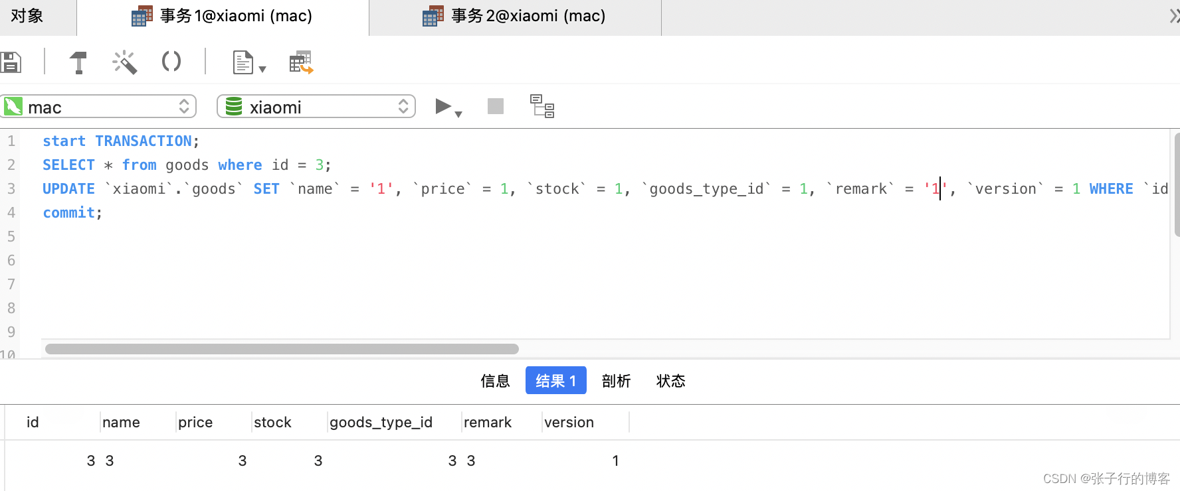Screen dimensions: 1180x491
Task: Open the mac connection dropdown
Action: 98,106
